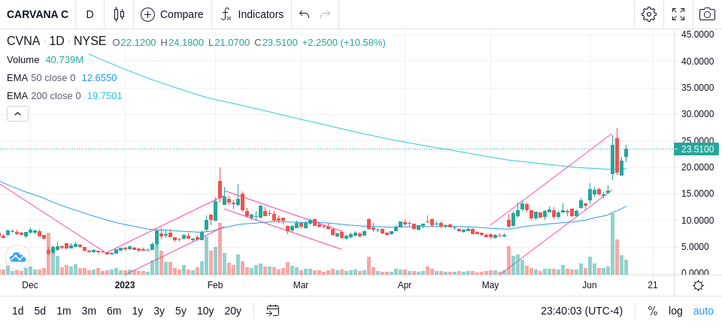Set range to 1m

point(63,311)
